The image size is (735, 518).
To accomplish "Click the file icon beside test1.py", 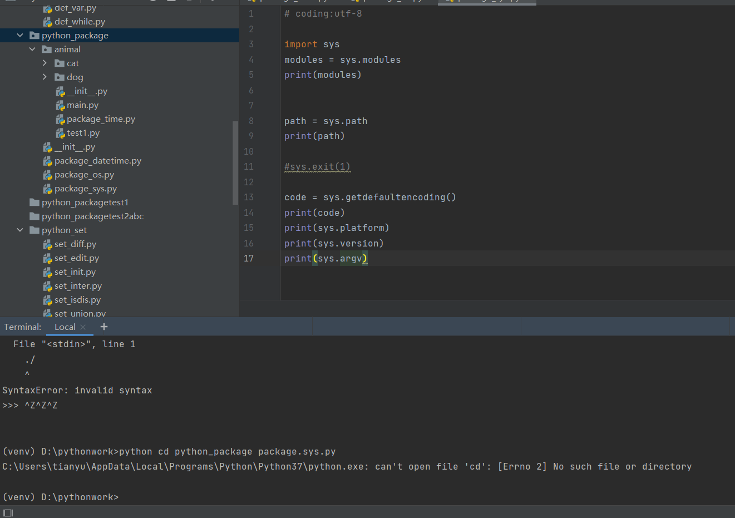I will 60,133.
